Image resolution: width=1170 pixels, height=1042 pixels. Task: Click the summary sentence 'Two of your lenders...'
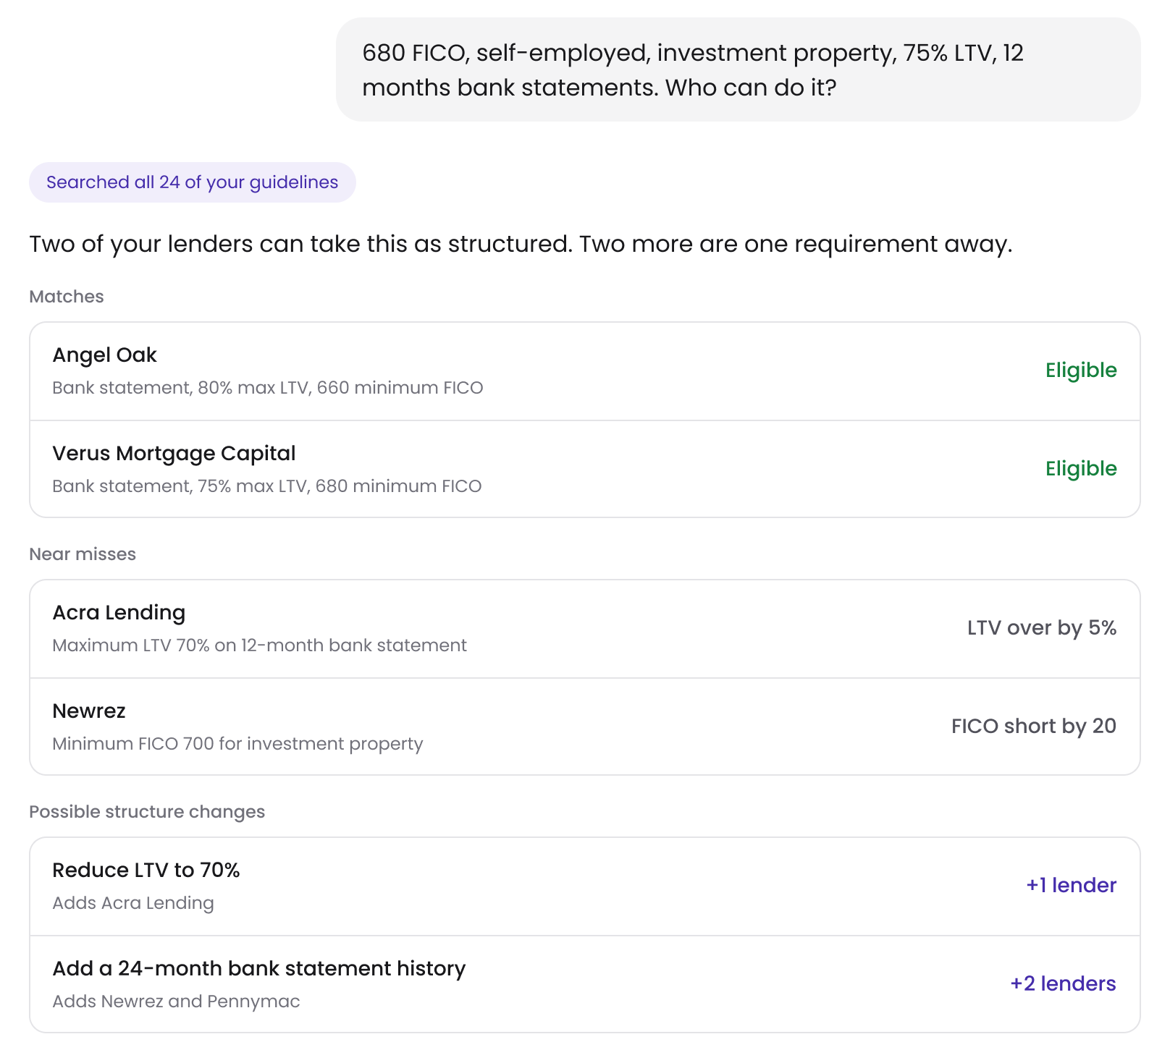(x=521, y=245)
